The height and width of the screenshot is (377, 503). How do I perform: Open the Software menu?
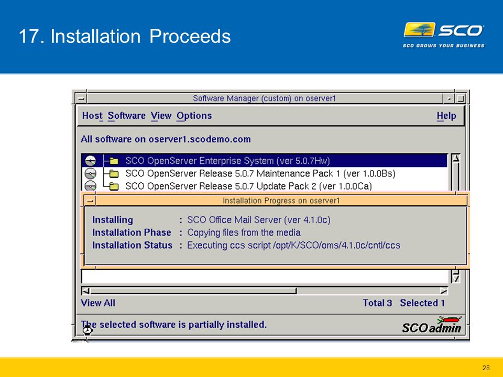click(126, 116)
